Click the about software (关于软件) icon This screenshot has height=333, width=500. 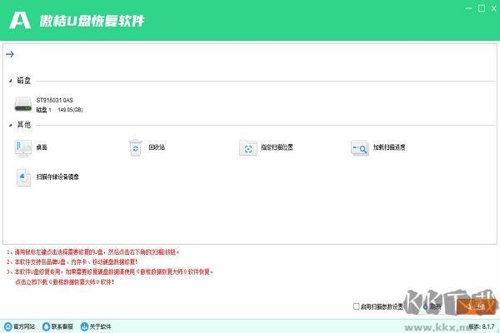[84, 326]
